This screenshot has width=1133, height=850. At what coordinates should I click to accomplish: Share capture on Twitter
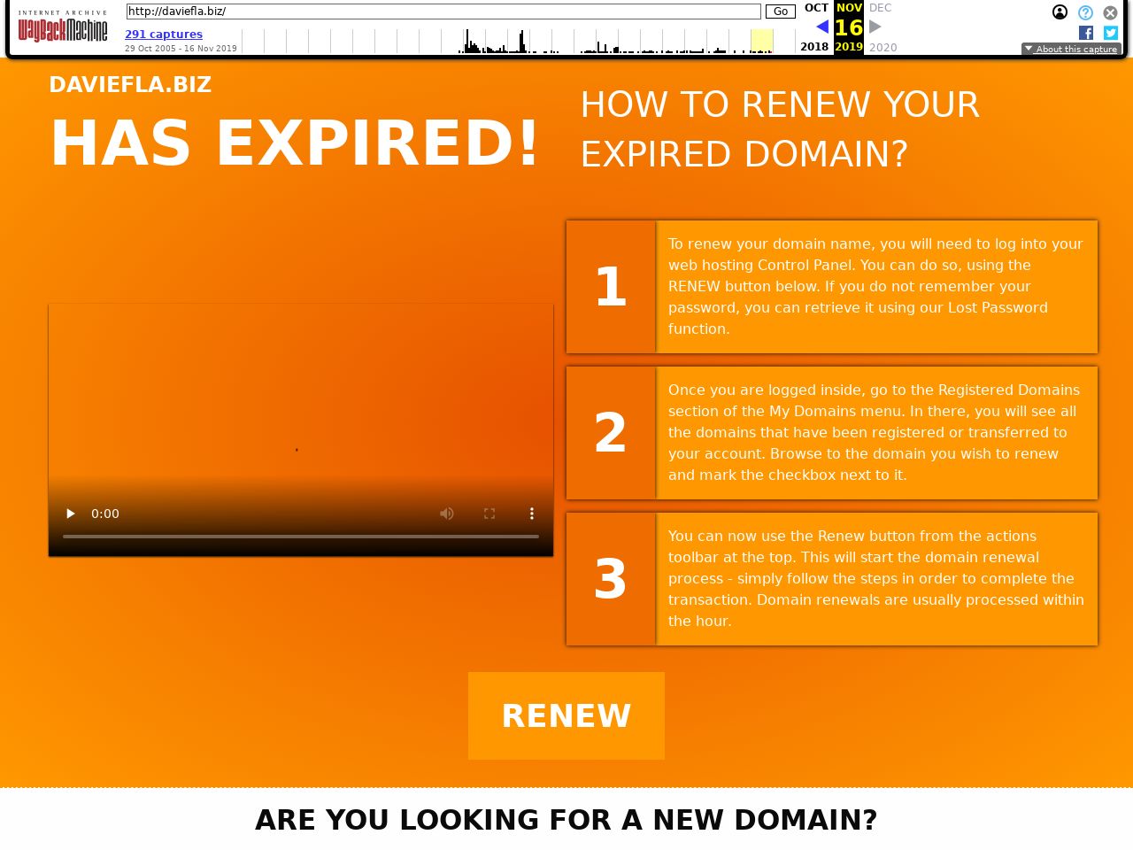pos(1110,33)
